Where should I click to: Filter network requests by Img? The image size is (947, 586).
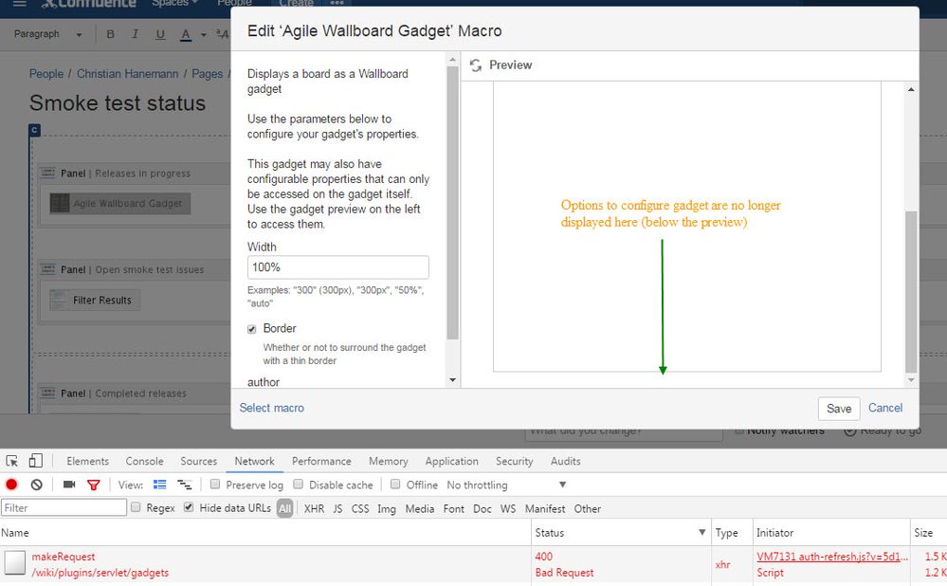pos(387,508)
